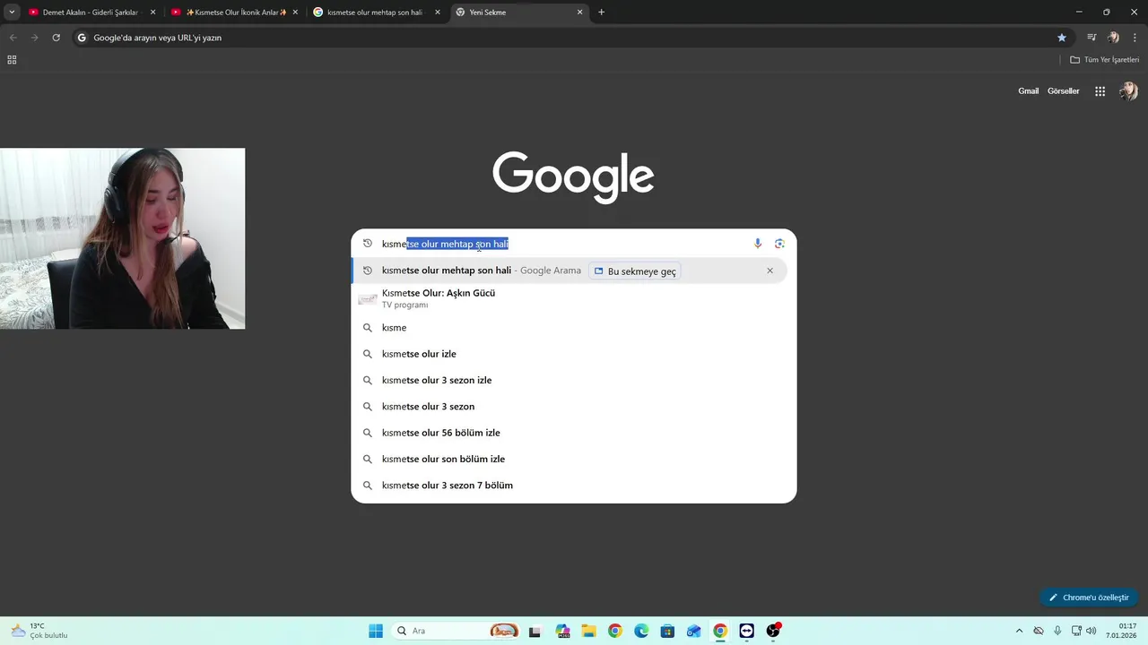Viewport: 1148px width, 645px height.
Task: Launch Microsoft 365 Copilot from taskbar
Action: point(562,631)
